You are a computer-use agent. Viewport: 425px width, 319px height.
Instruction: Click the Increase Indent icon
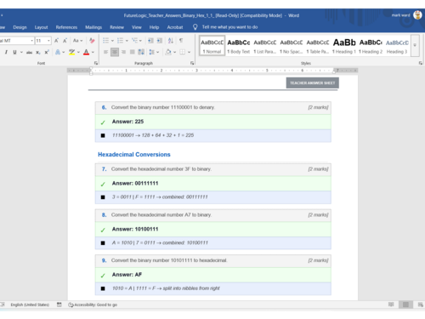click(160, 41)
